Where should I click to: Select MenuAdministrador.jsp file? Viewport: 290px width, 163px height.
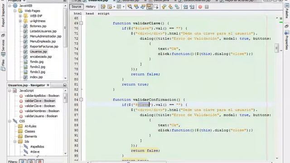click(46, 36)
